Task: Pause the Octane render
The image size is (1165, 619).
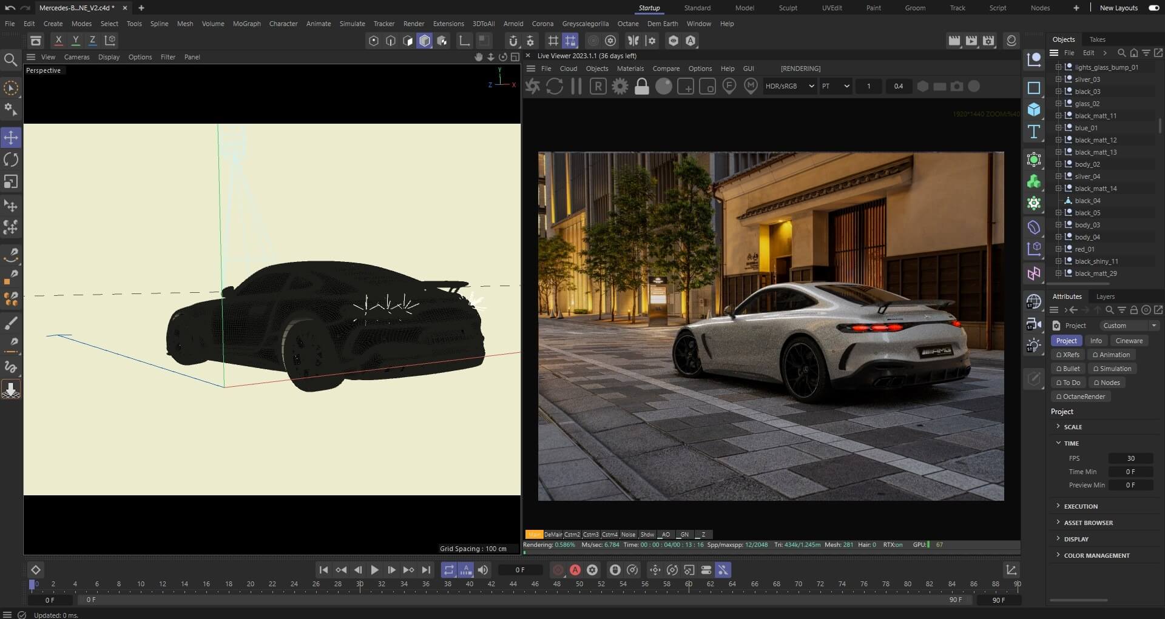Action: click(x=576, y=87)
